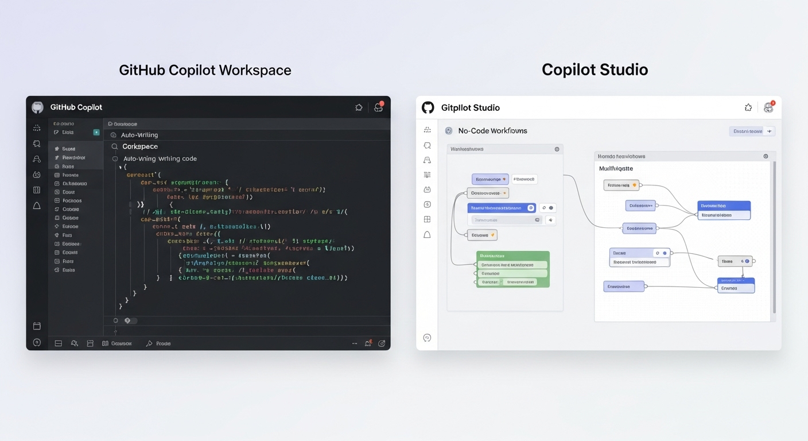Viewport: 808px width, 441px height.
Task: Toggle the switch on the small gray tbee node
Action: (x=745, y=261)
